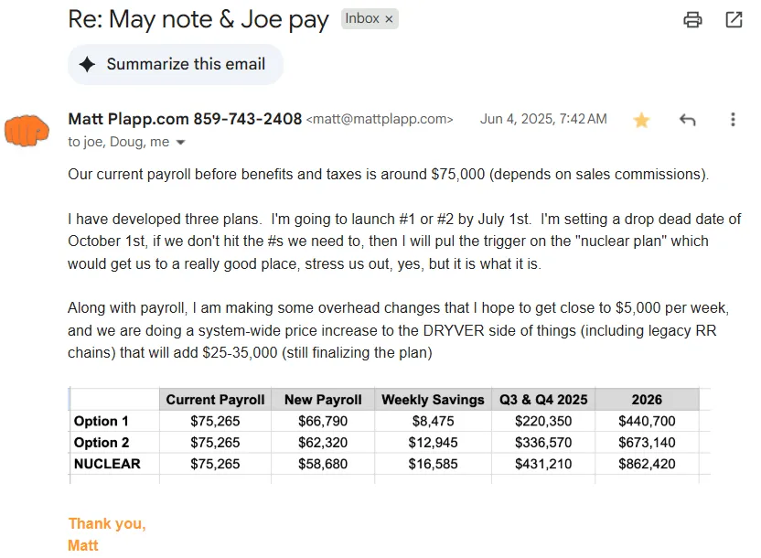Click the Inbox label tag
The image size is (761, 558).
click(x=362, y=19)
